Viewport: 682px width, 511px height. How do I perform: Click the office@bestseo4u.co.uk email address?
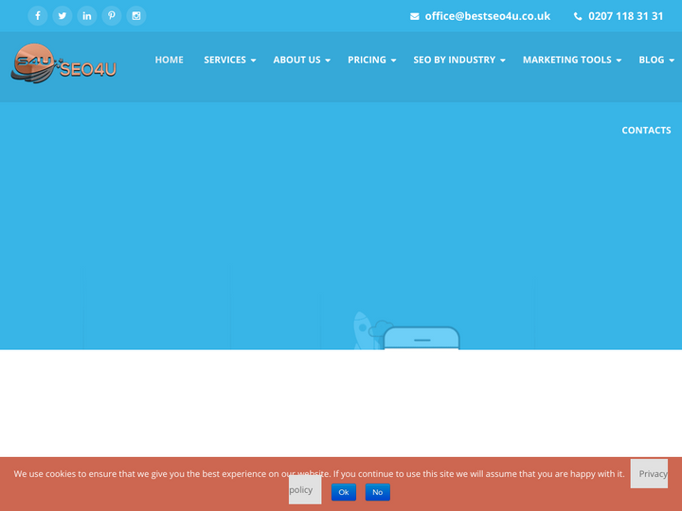click(x=487, y=16)
